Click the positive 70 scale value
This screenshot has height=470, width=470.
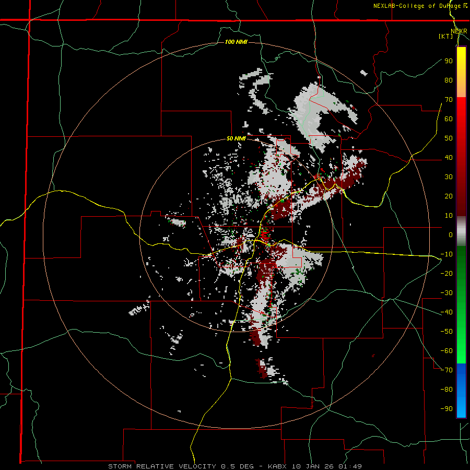tap(449, 100)
